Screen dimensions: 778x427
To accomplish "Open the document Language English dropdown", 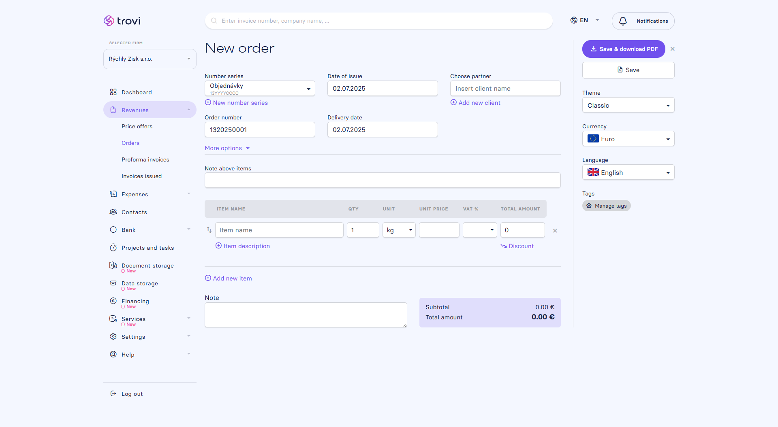I will pos(628,172).
